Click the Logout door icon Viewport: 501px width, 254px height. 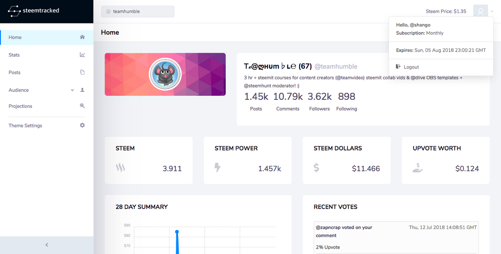coord(398,67)
